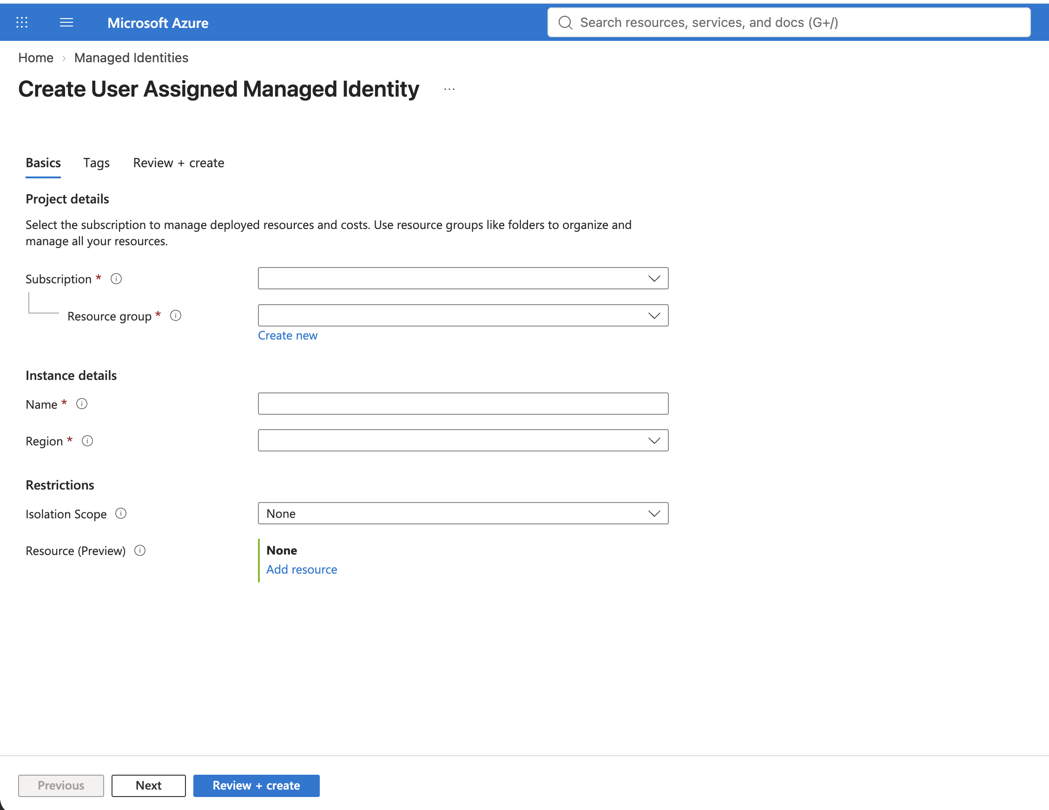Open the Azure apps grid launcher
This screenshot has width=1049, height=810.
click(x=22, y=23)
